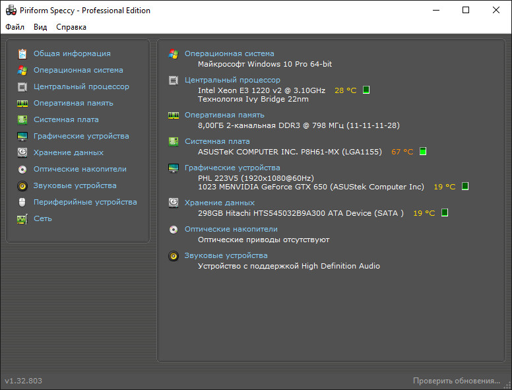
Task: Switch to Системная плата in sidebar
Action: pyautogui.click(x=66, y=119)
